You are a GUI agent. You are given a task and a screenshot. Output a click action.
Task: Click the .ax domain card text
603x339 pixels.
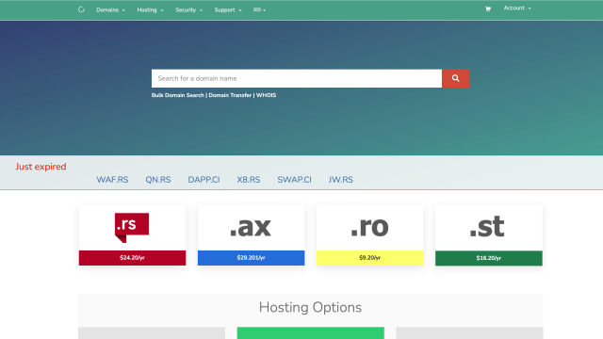click(251, 227)
